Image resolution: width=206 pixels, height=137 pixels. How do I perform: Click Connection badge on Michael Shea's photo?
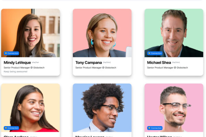pos(155,53)
